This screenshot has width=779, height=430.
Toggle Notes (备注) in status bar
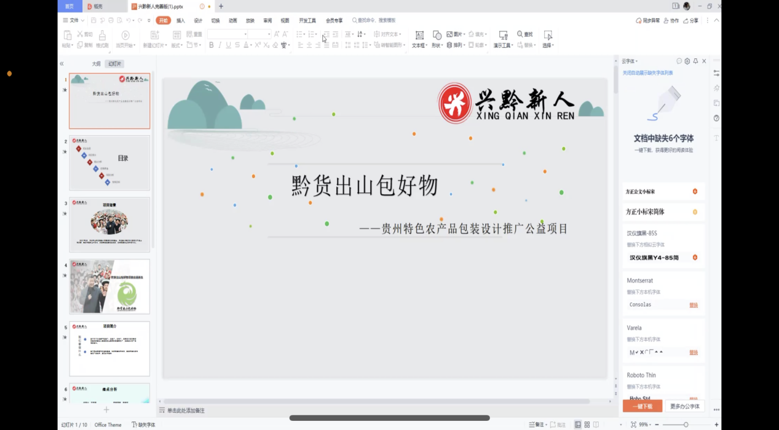537,424
